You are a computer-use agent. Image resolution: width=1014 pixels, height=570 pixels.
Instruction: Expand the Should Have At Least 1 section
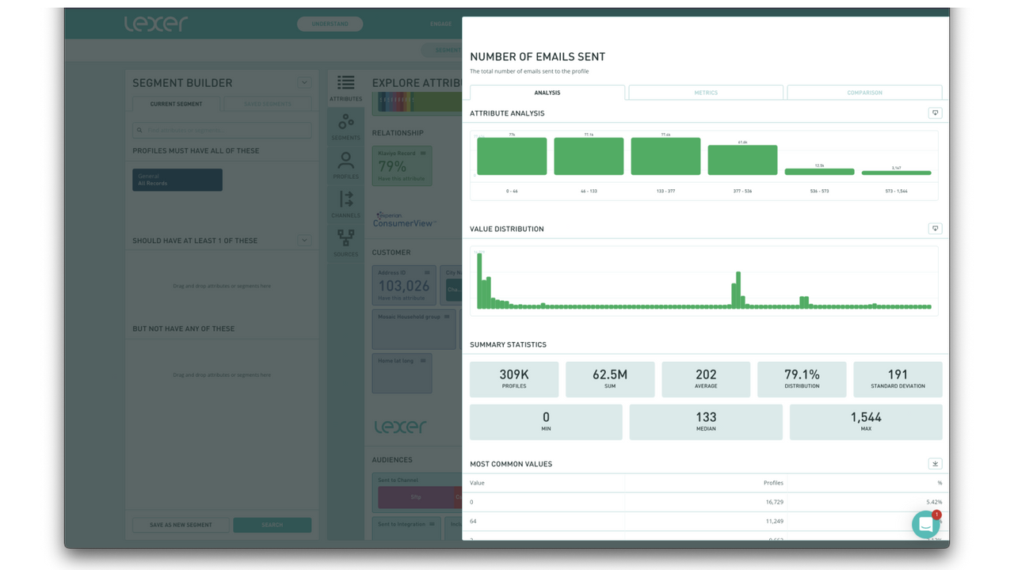304,240
